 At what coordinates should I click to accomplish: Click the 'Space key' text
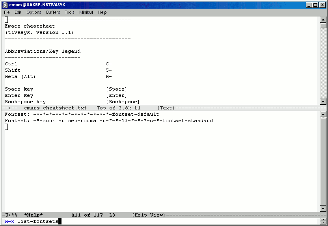pyautogui.click(x=19, y=89)
